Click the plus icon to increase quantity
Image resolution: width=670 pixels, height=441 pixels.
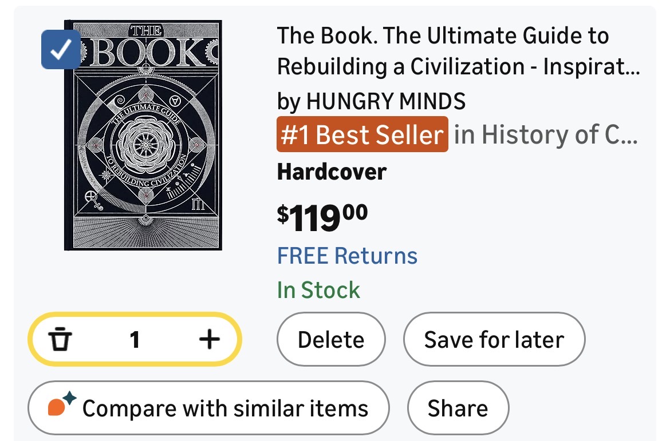[209, 340]
